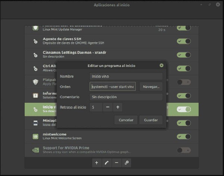224x176 pixels.
Task: Click the gear icon for Cinnamon Settings Daemon - xrandr
Action: coord(35,55)
